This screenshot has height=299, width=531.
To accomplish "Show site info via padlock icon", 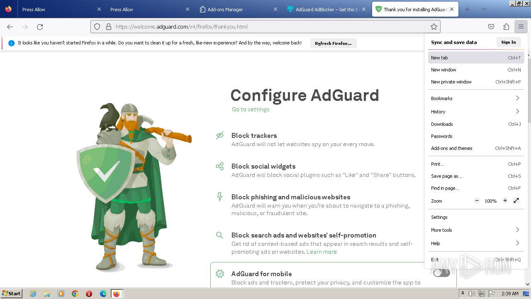I will (109, 27).
